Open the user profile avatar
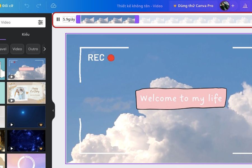Viewport: 252px width, 168px height. point(224,6)
